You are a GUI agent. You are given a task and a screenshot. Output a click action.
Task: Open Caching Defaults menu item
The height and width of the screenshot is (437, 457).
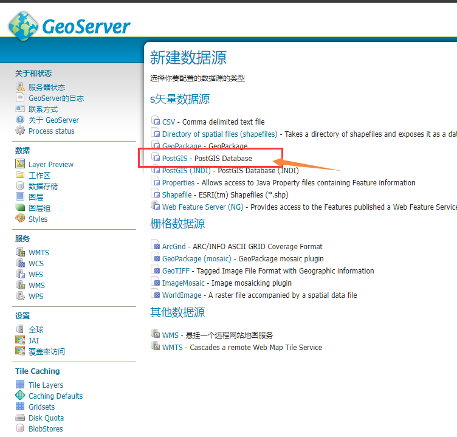(56, 396)
